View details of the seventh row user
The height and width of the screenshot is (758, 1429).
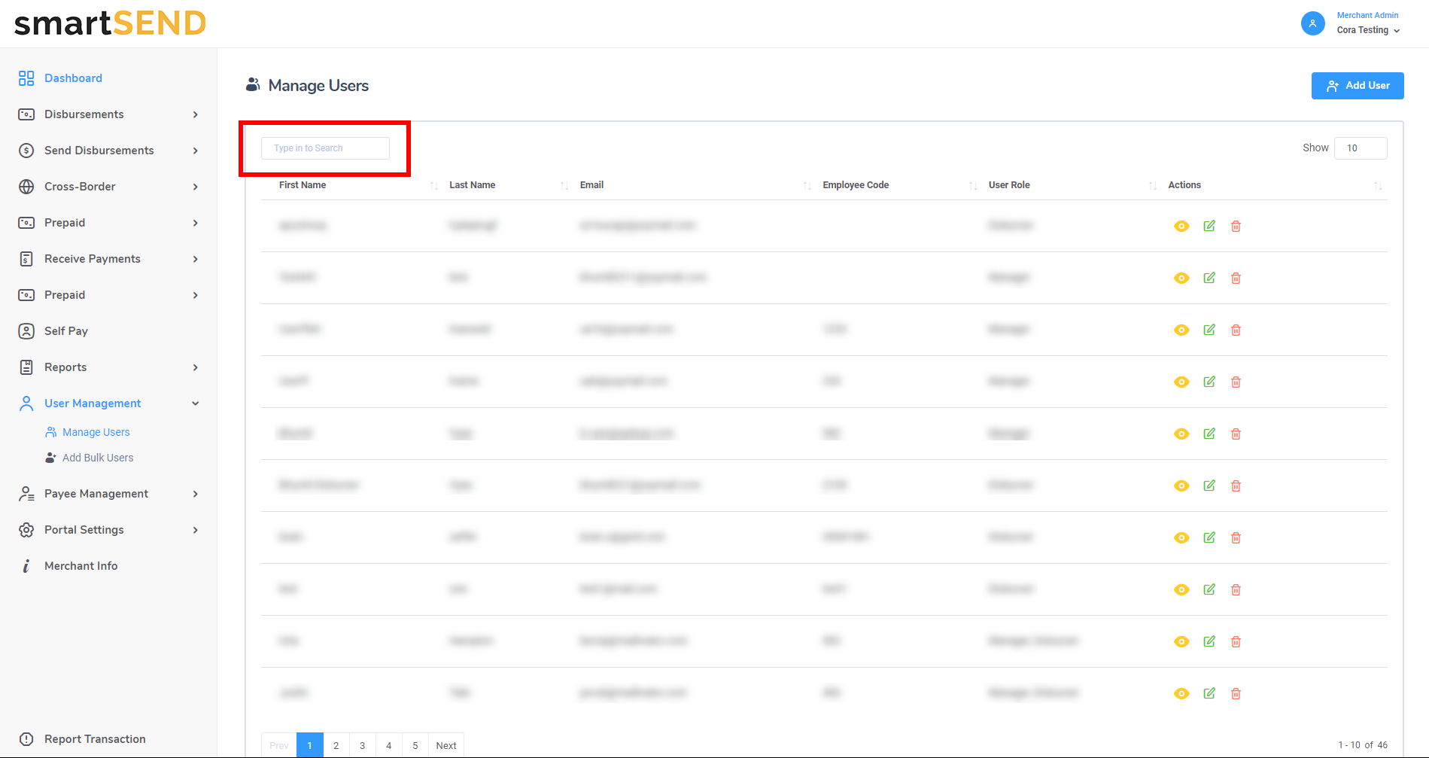pyautogui.click(x=1181, y=538)
